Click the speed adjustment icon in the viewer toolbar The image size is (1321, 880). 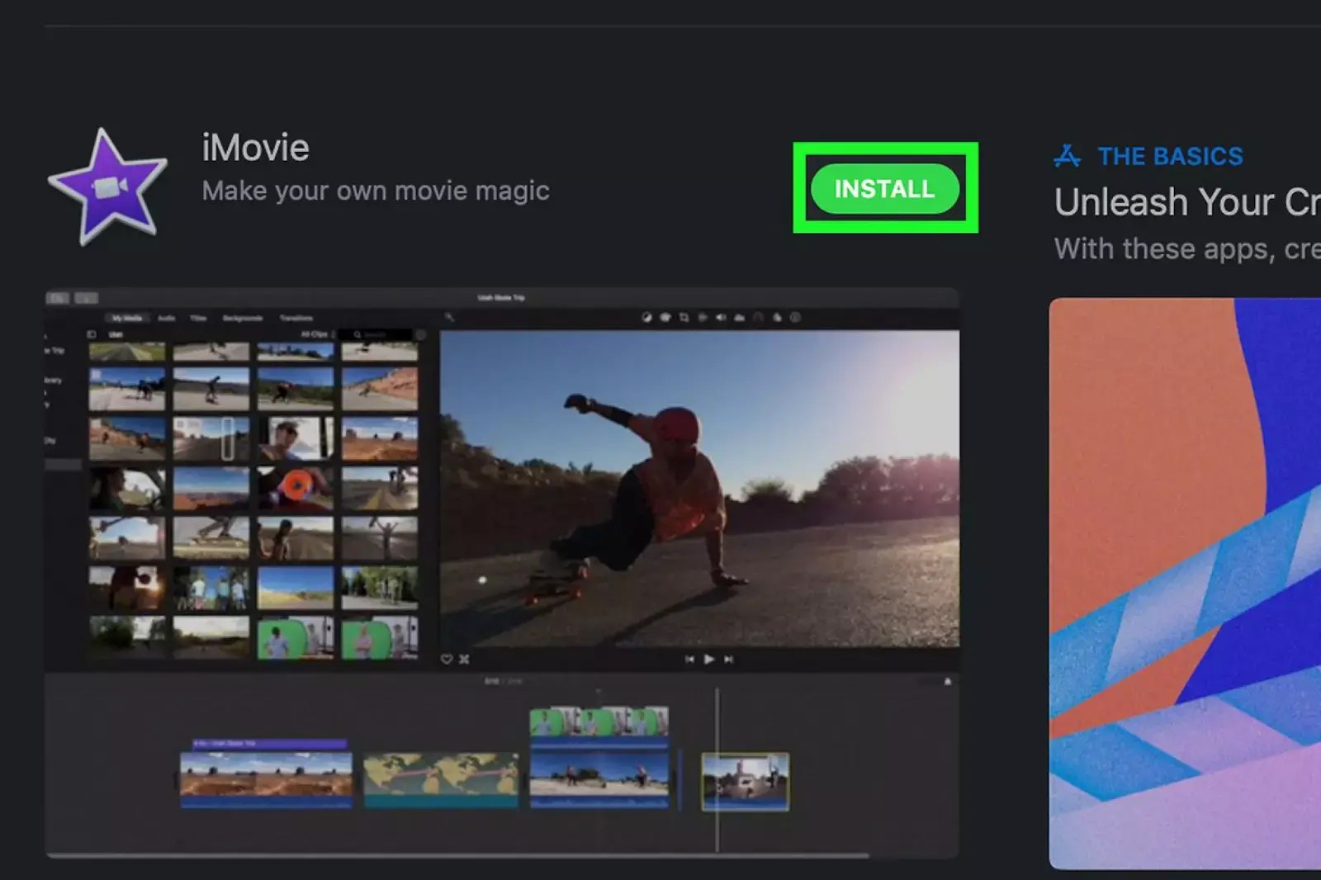point(758,318)
